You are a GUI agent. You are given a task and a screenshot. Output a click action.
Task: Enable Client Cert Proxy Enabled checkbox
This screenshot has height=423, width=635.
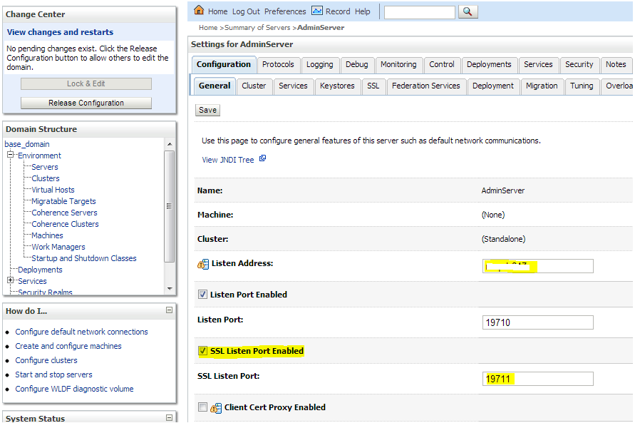pos(202,407)
